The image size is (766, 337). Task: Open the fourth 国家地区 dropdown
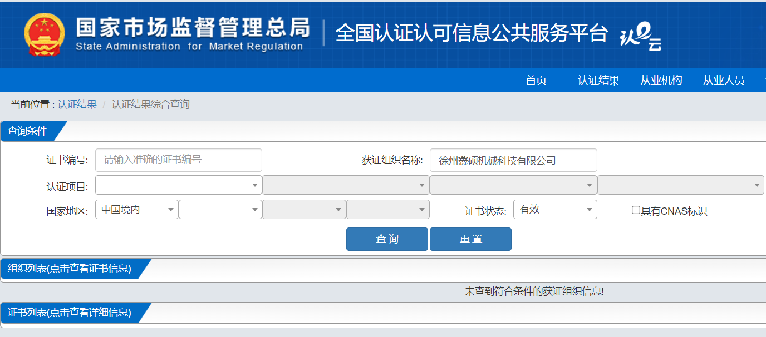point(388,210)
